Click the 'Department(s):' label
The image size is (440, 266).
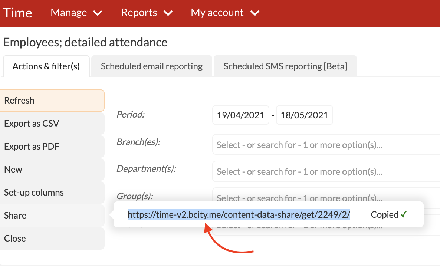click(146, 169)
